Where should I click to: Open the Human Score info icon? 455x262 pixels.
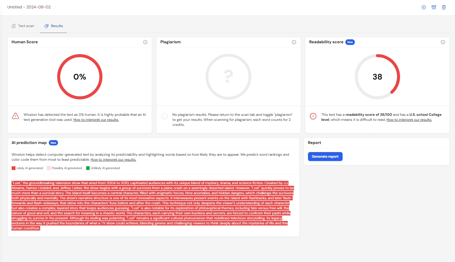click(145, 42)
